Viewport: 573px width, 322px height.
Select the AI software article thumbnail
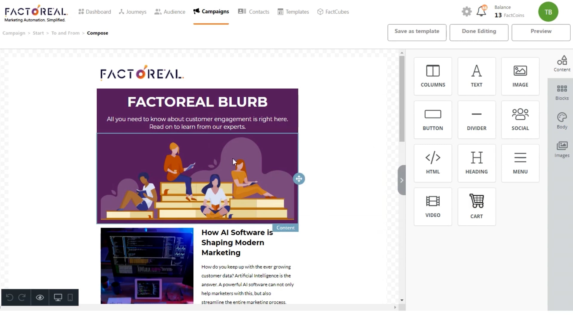147,266
